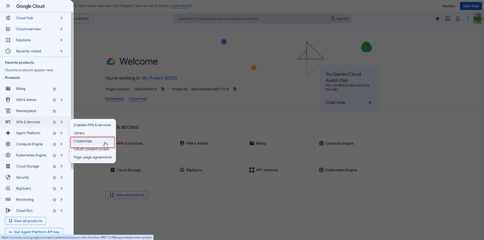Open the three-dot settings menu in header

pyautogui.click(x=468, y=19)
